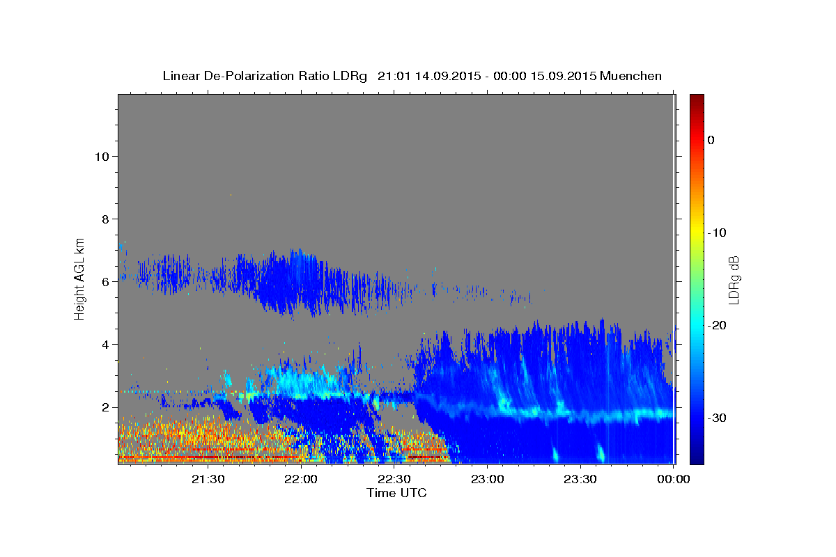The height and width of the screenshot is (557, 836).
Task: Click the height tick label '4'
Action: [104, 344]
